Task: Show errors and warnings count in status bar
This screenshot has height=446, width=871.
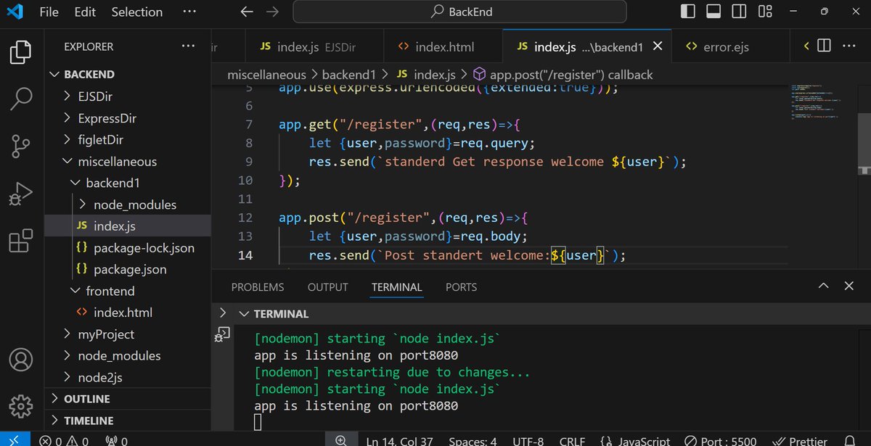Action: (64, 440)
